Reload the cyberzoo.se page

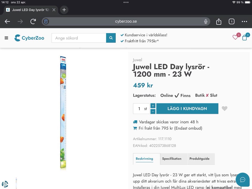33,22
